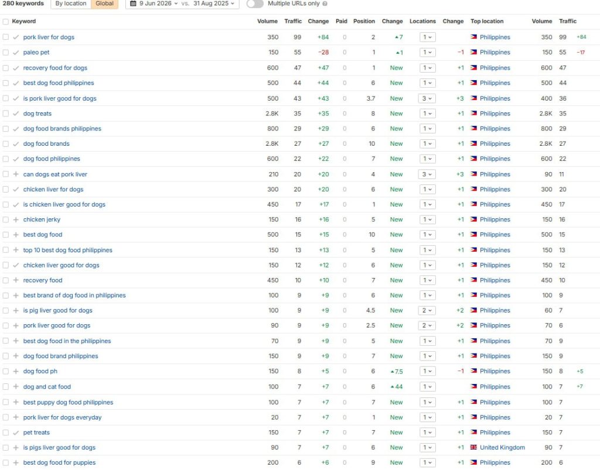Click the plus icon beside best puppy dog food philippines
This screenshot has width=600, height=470.
pos(16,402)
